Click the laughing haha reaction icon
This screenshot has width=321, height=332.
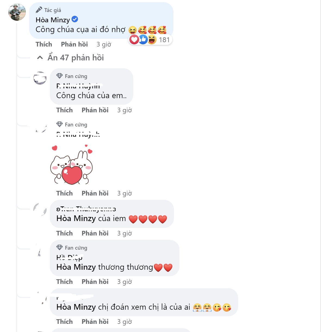(x=152, y=40)
